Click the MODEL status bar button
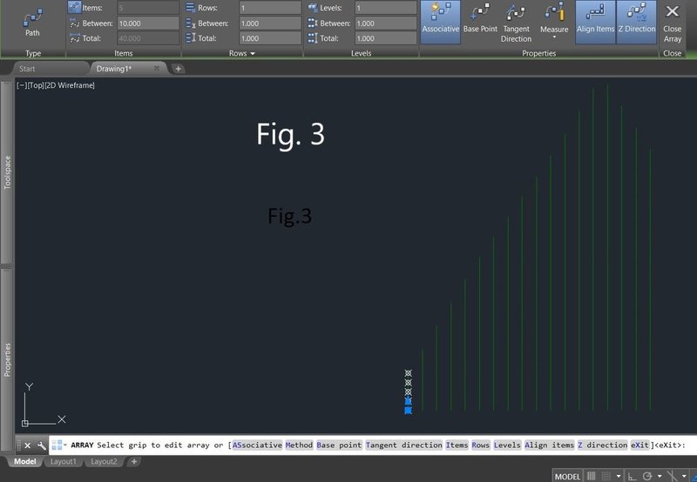Viewport: 697px width, 482px height. coord(567,476)
